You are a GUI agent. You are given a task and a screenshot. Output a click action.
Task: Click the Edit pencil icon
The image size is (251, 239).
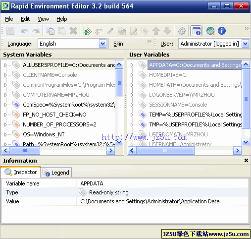110,31
